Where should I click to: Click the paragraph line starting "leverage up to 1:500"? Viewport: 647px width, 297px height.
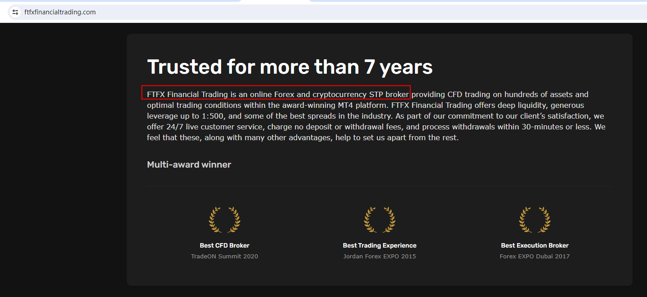point(375,116)
